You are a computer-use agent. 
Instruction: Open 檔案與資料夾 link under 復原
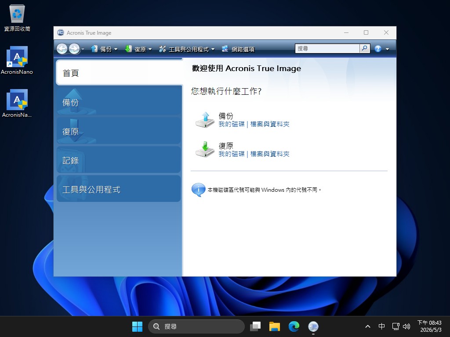[270, 154]
